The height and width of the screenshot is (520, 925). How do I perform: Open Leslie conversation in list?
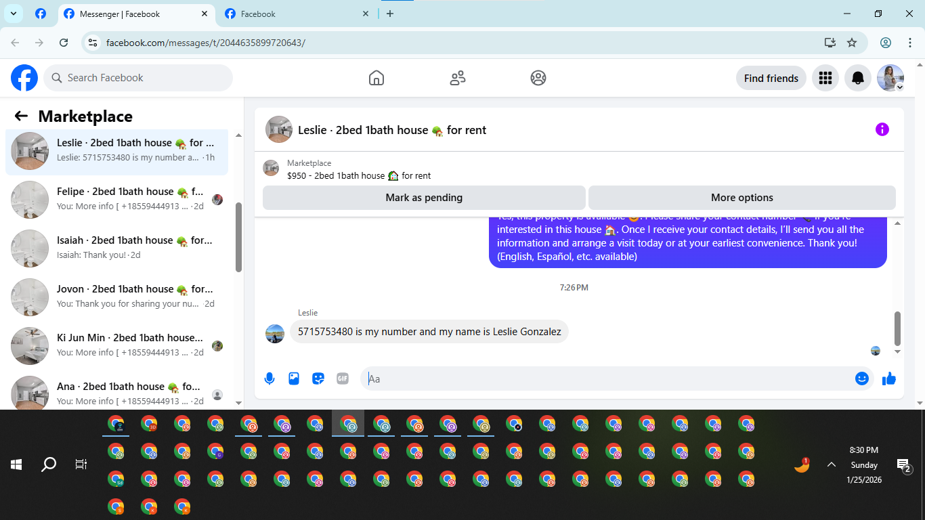116,150
